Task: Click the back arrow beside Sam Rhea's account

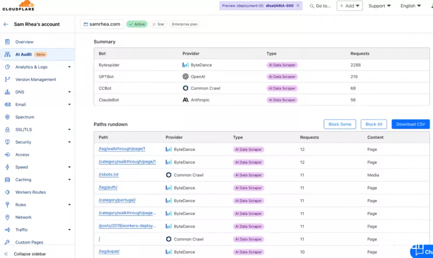Action: 6,24
